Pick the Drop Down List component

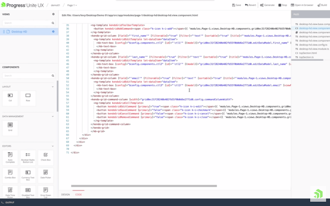[46, 192]
